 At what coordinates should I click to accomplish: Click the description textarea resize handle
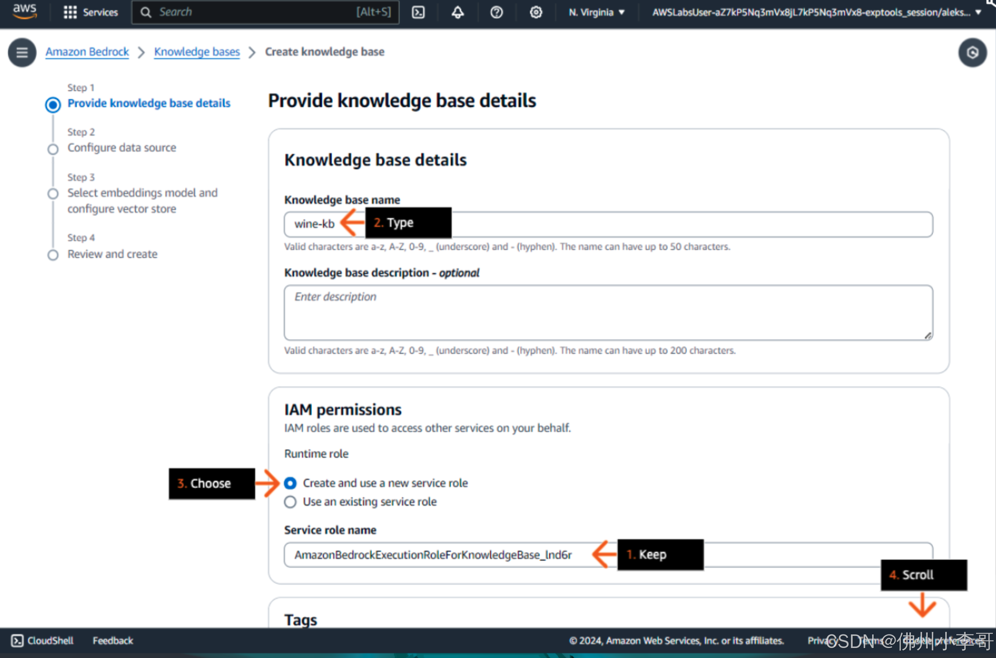click(928, 335)
